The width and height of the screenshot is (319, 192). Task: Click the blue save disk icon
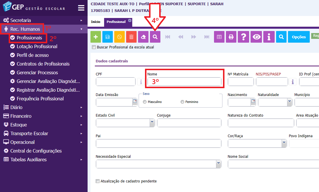(x=108, y=37)
